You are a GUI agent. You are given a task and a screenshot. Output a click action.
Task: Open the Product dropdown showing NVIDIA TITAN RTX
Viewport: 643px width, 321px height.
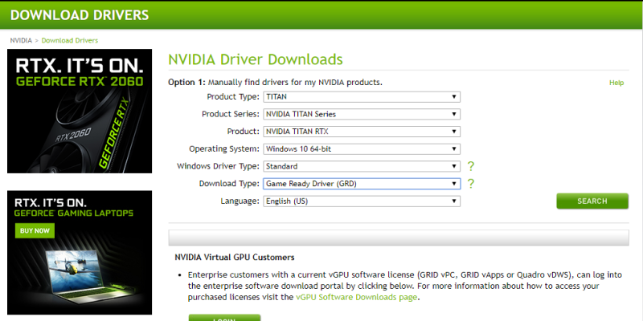pyautogui.click(x=362, y=132)
